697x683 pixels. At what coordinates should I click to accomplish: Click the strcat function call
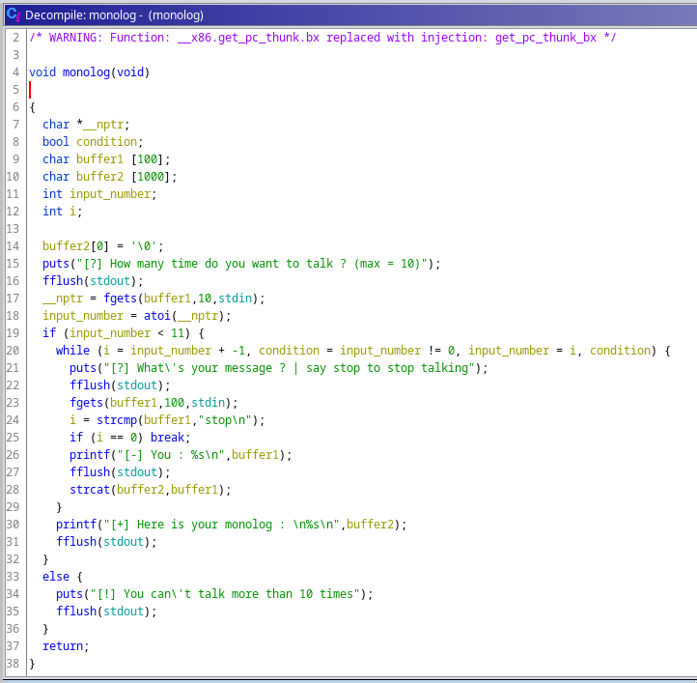point(90,490)
